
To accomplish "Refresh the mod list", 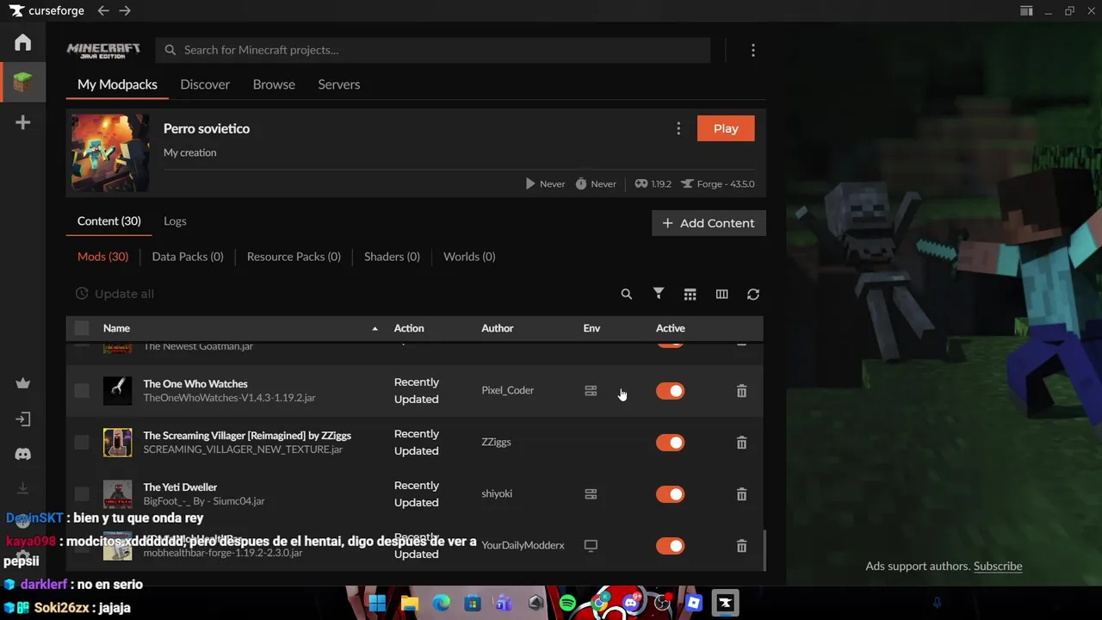I will point(753,294).
